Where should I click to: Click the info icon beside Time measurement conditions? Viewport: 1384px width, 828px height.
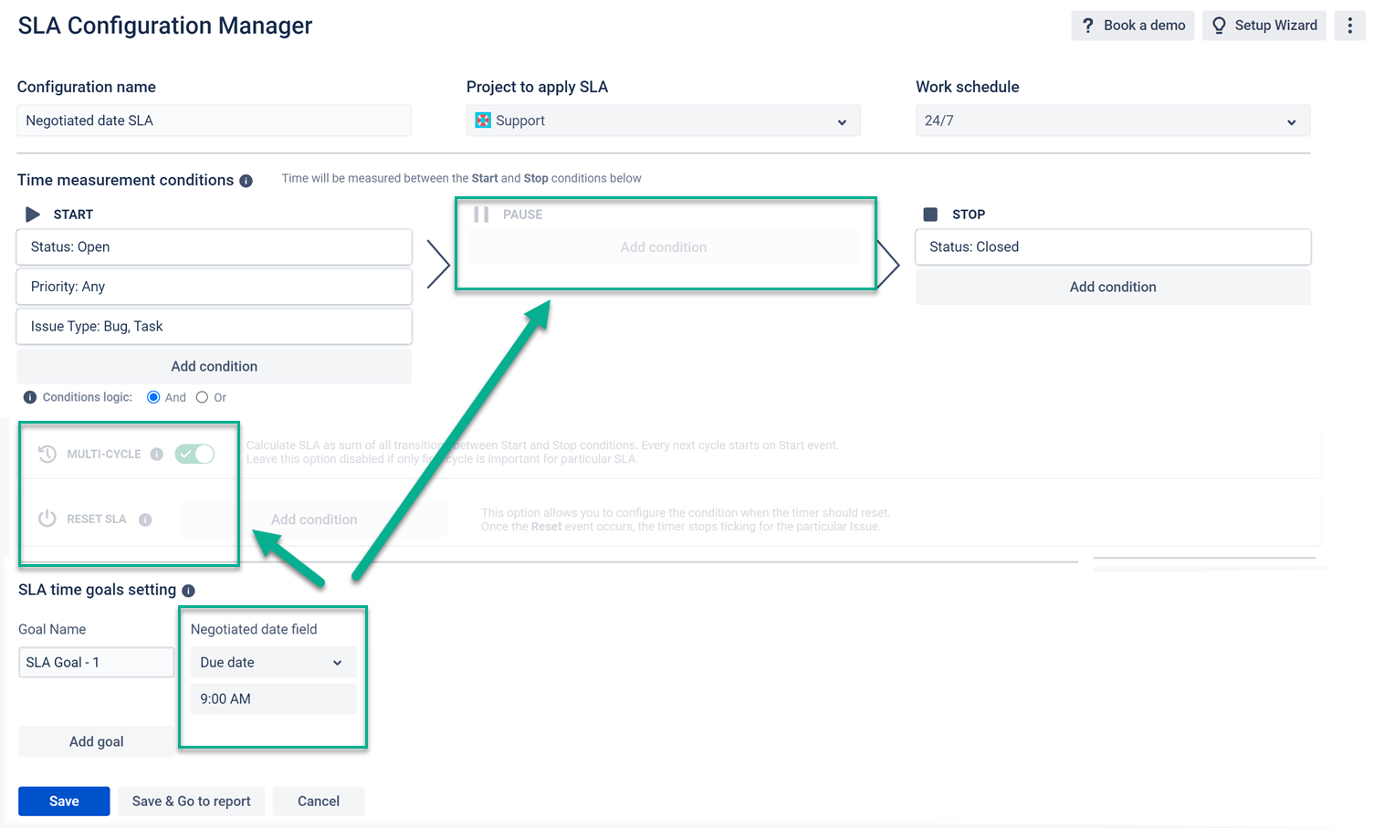coord(246,181)
